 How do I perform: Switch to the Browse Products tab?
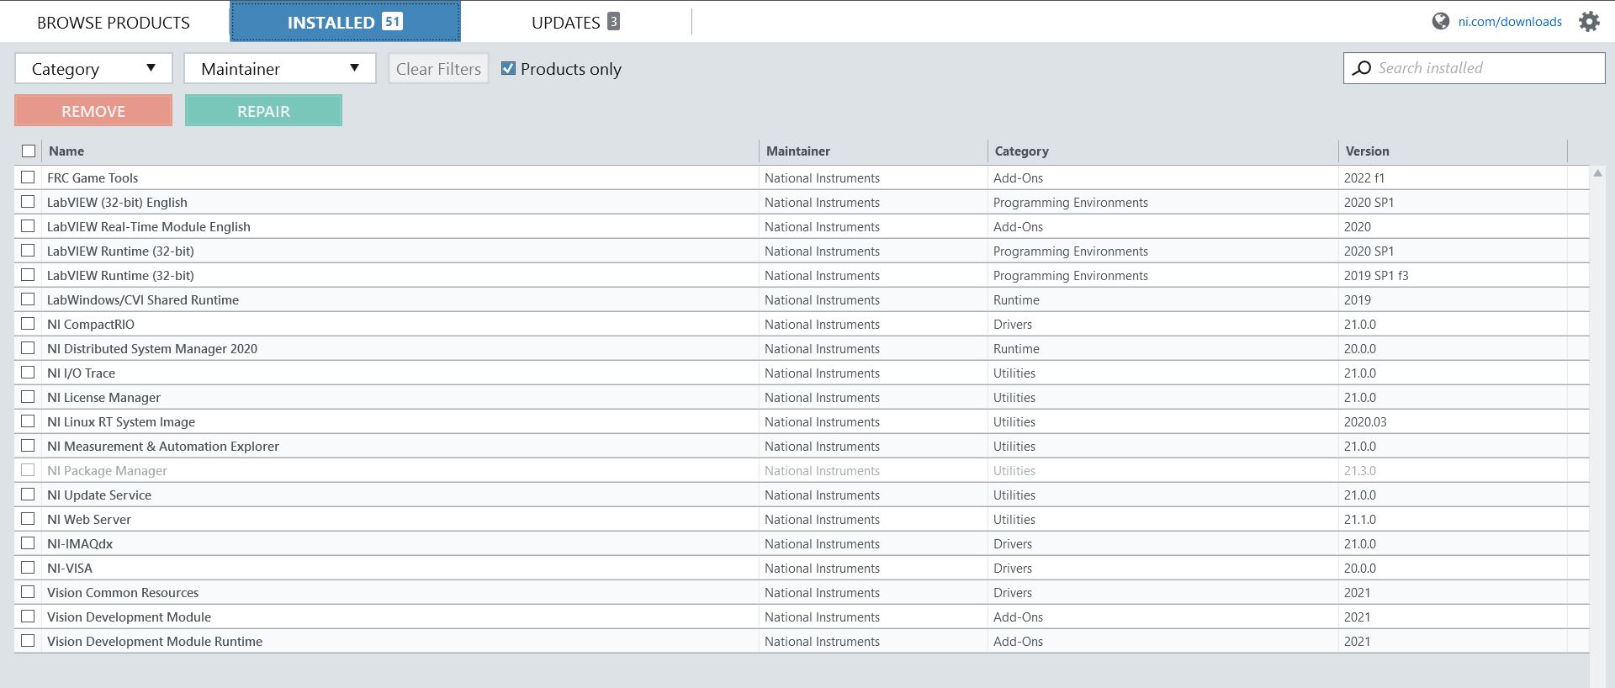tap(114, 23)
